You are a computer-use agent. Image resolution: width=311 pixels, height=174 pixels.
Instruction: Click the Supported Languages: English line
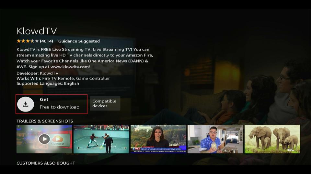pyautogui.click(x=48, y=83)
